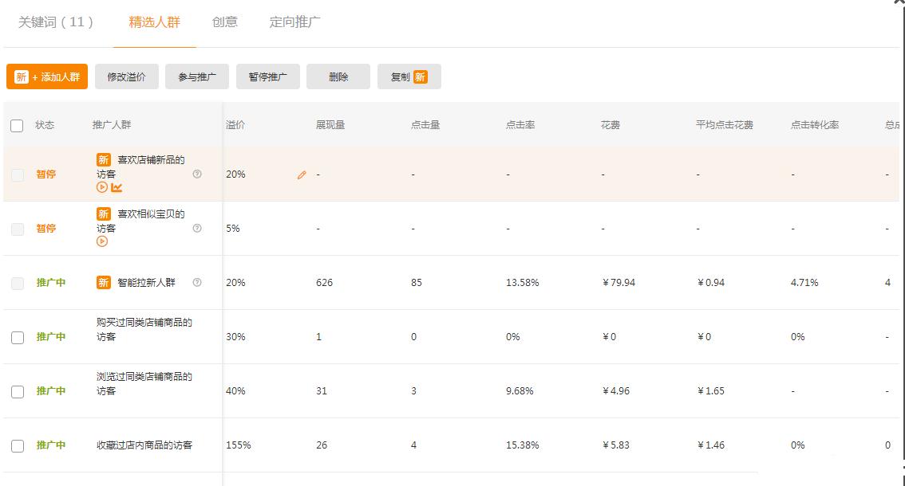The height and width of the screenshot is (486, 905).
Task: Open the 定向推广 tab
Action: pos(294,23)
